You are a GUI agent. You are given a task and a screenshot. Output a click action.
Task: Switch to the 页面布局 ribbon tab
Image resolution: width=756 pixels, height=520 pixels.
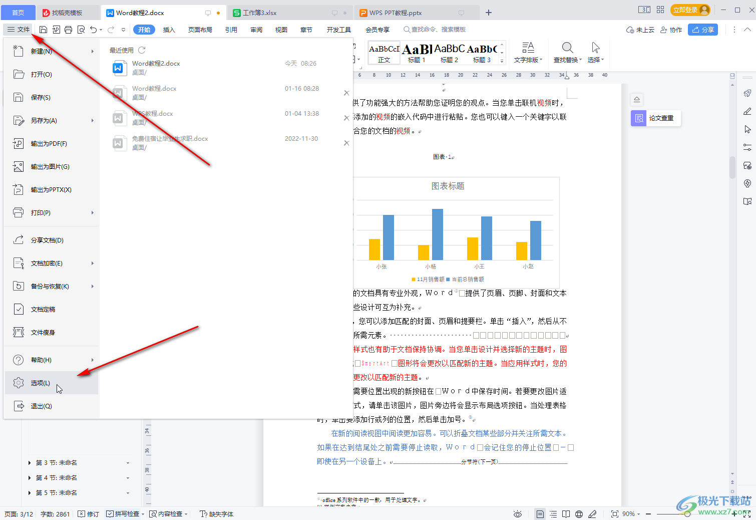tap(200, 30)
